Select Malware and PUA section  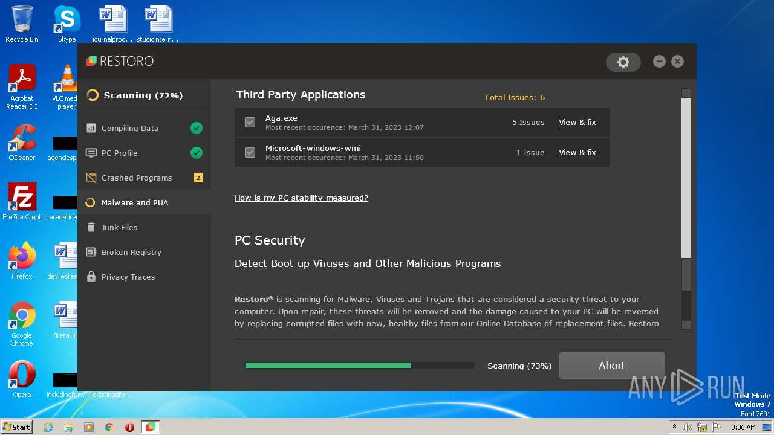click(x=144, y=202)
